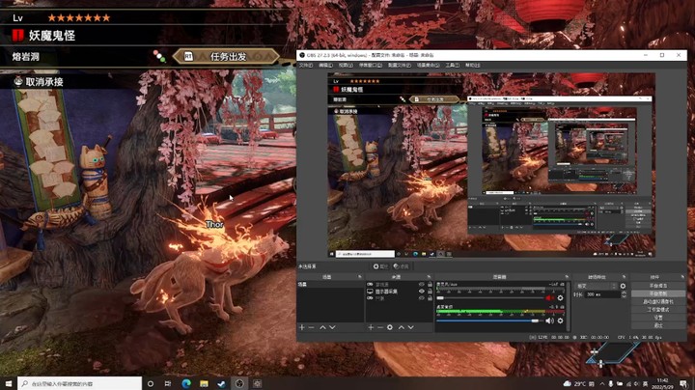Viewport: 695px width, 390px height.
Task: Show hidden system tray icons
Action: (602, 383)
